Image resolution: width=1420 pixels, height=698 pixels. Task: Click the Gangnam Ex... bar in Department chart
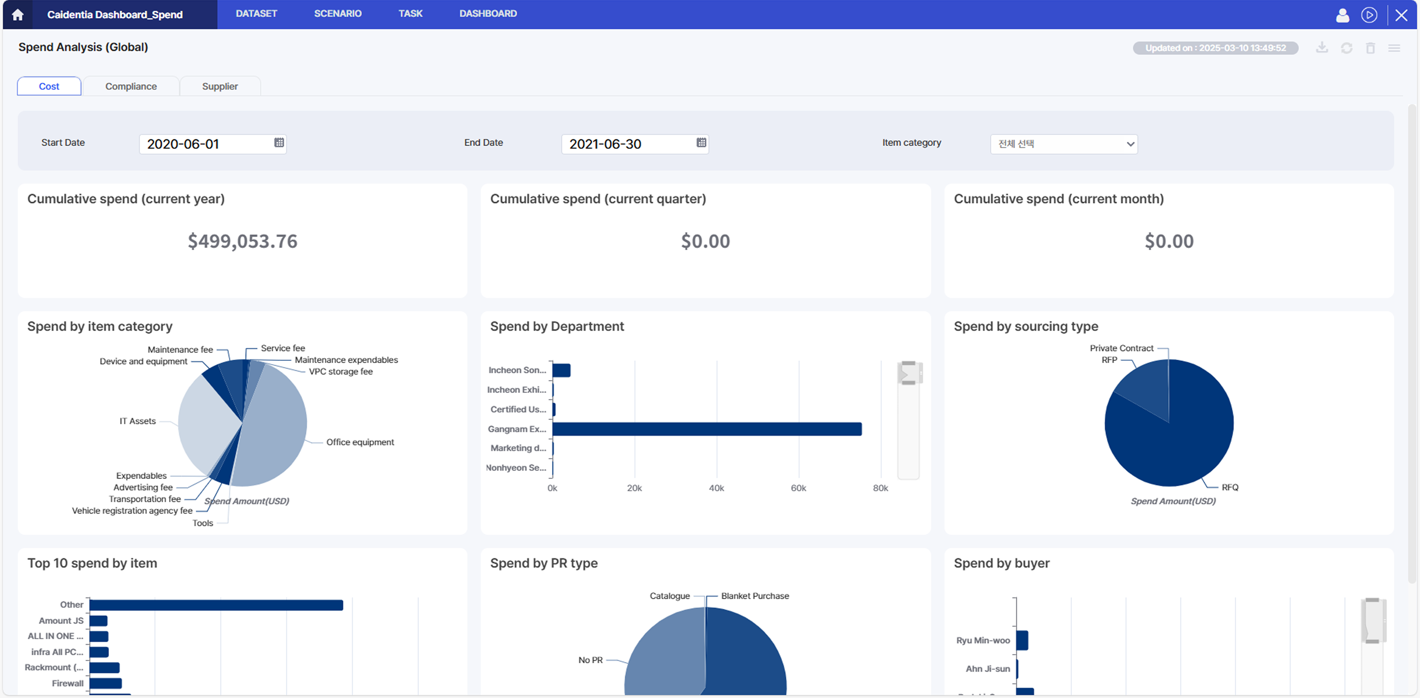(x=707, y=429)
